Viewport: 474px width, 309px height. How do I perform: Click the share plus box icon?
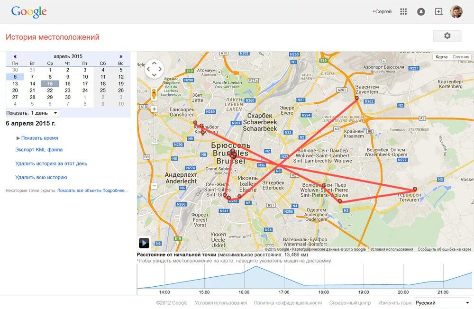pyautogui.click(x=438, y=12)
